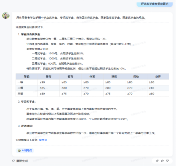This screenshot has width=176, height=166.
Task: Select the AI辅导员 tag chip
Action: point(25,150)
